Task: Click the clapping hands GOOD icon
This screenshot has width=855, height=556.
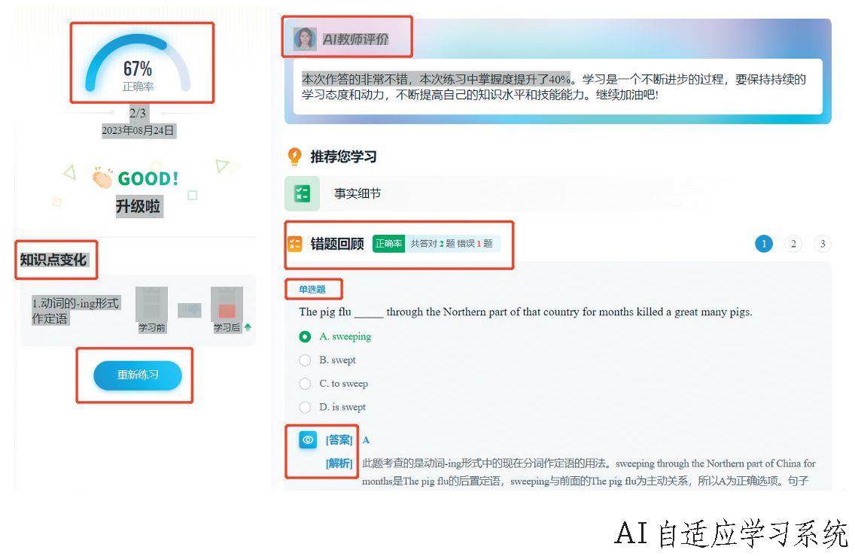Action: (x=102, y=178)
